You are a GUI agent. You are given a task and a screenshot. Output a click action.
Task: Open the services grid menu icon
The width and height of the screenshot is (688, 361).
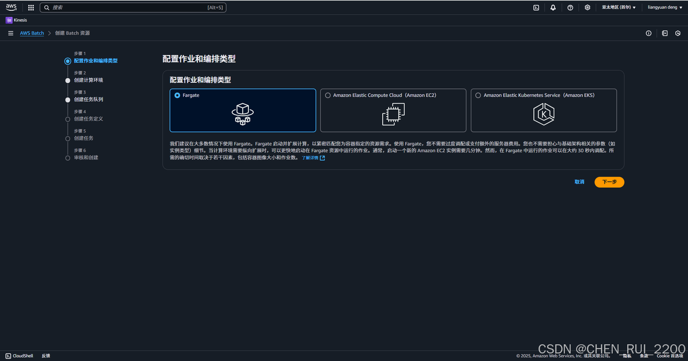coord(31,8)
